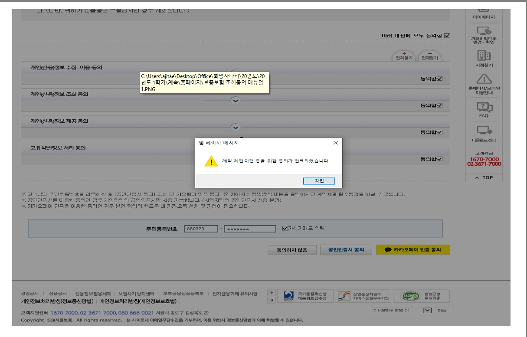Toggle 동의함 for 개인(신용)정보 수집·이용 동의
Viewport: 527px width, 337px height.
coord(440,79)
